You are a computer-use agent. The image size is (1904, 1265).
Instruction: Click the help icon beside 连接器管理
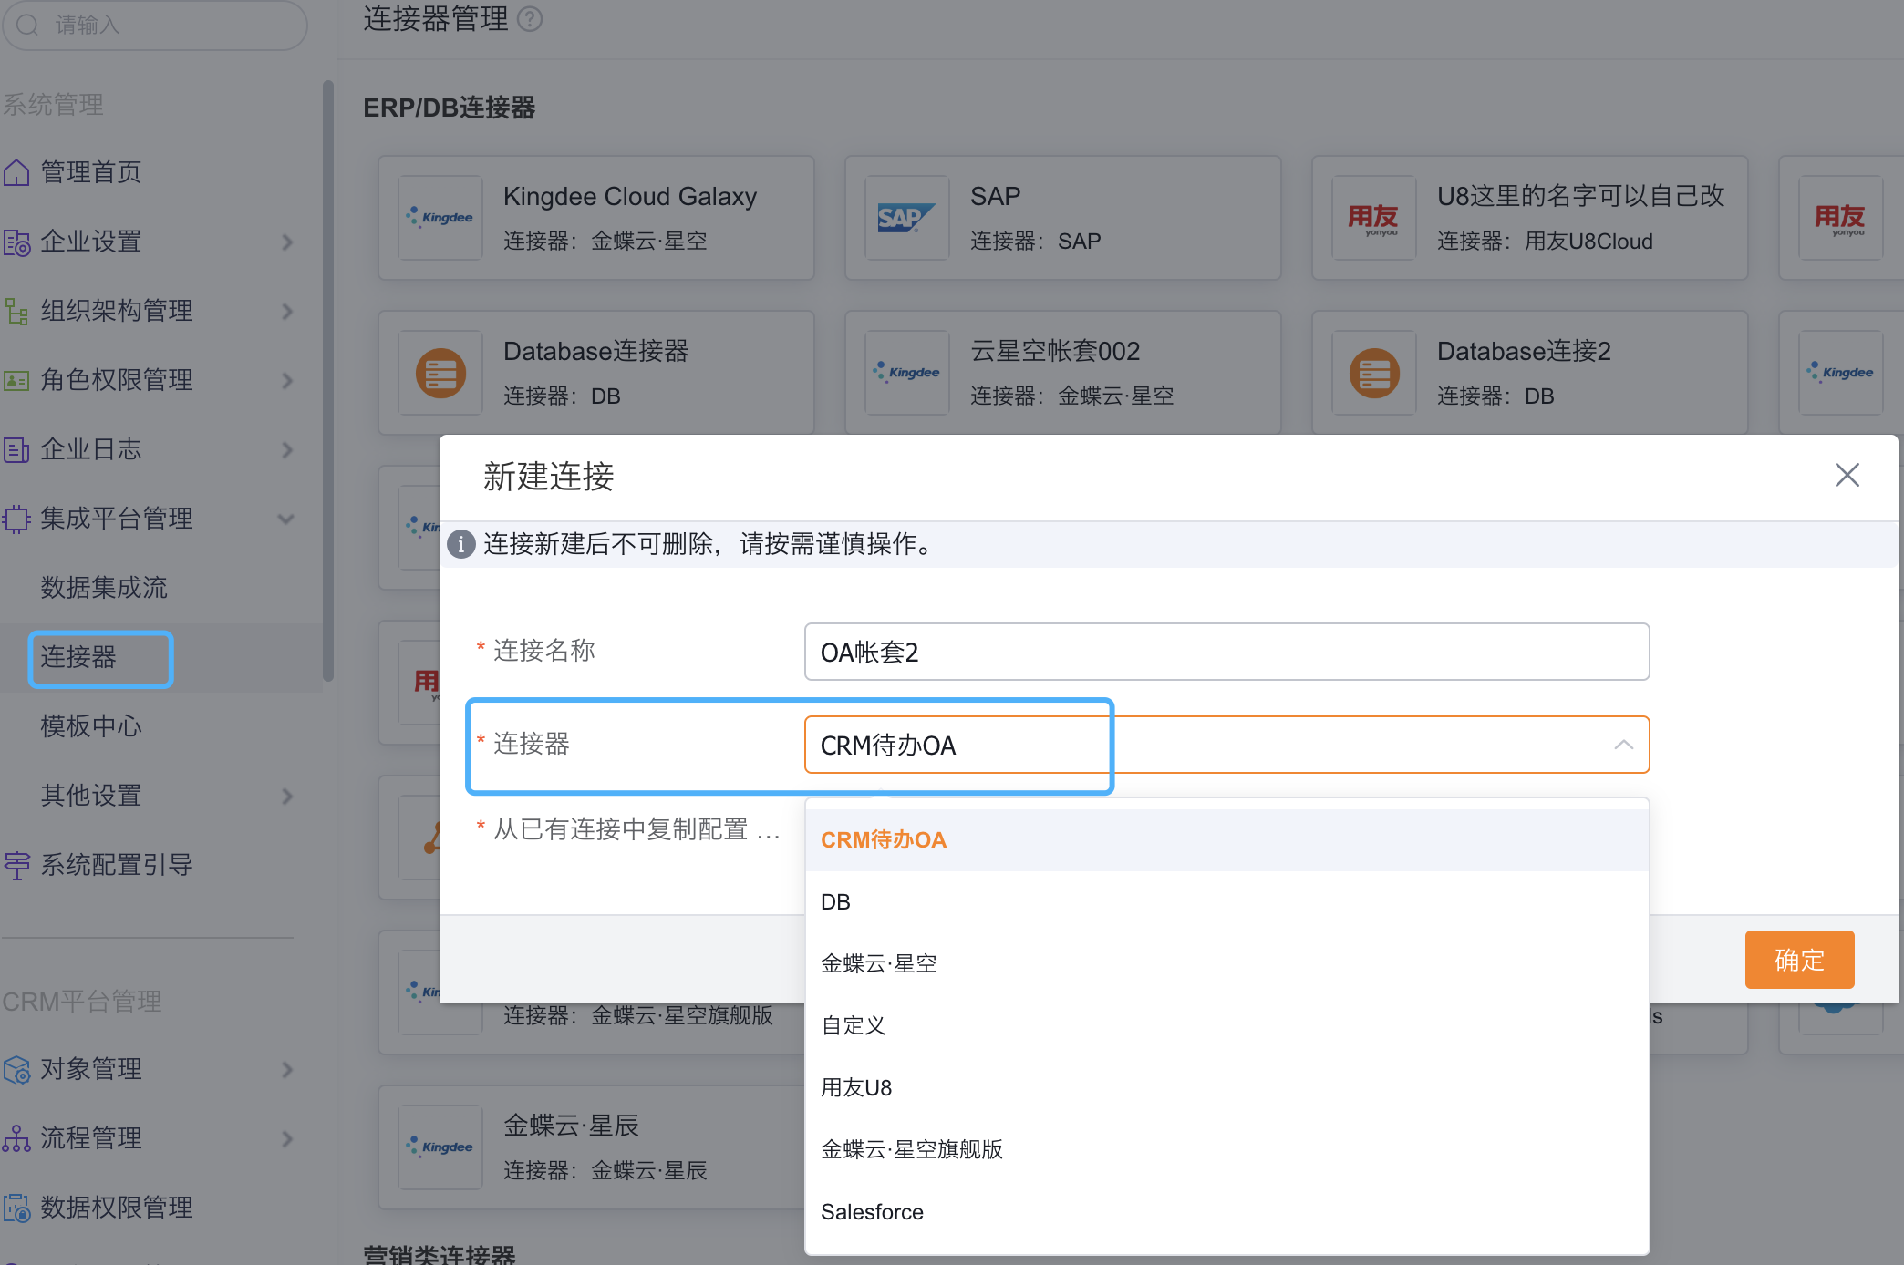[530, 18]
